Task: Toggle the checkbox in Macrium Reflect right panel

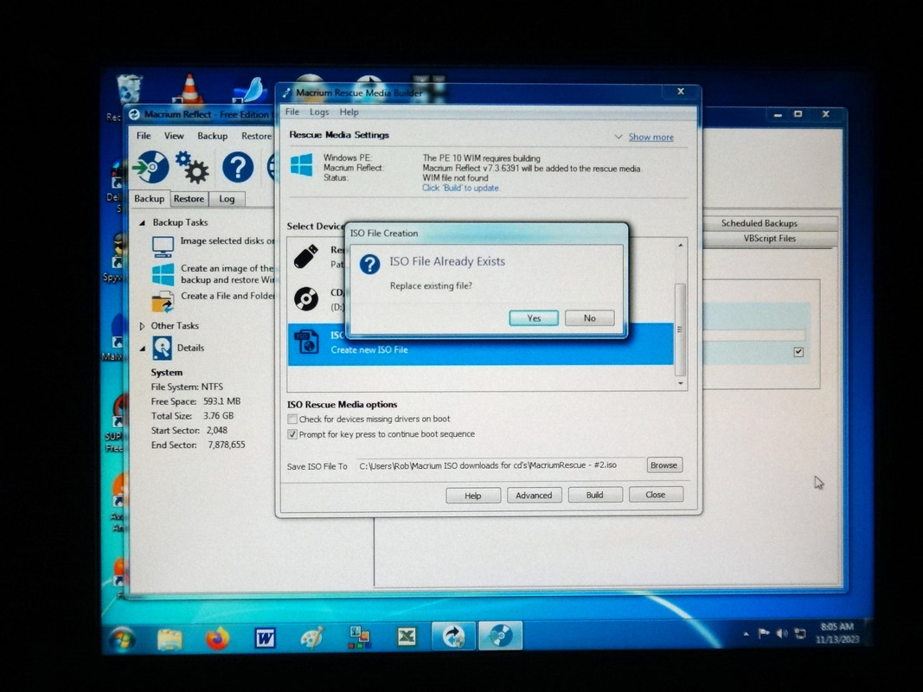Action: pos(798,352)
